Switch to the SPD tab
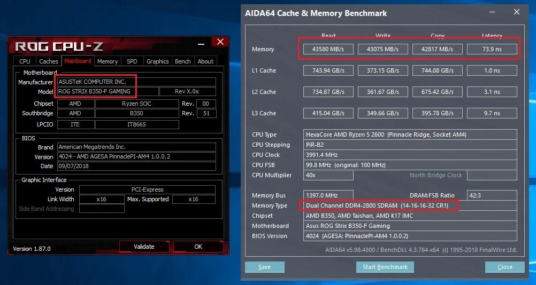Viewport: 536px width, 285px height. tap(132, 61)
